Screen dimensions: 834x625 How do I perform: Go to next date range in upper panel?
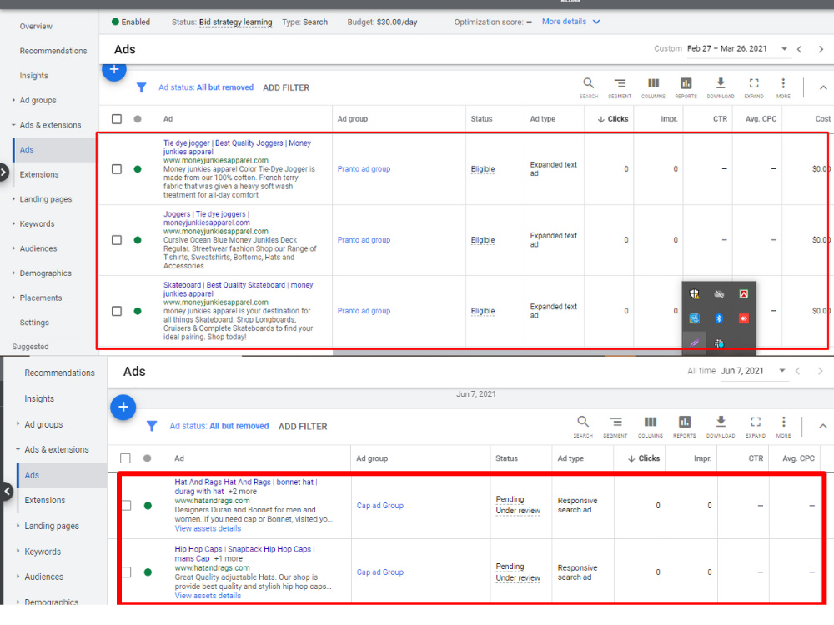(821, 49)
